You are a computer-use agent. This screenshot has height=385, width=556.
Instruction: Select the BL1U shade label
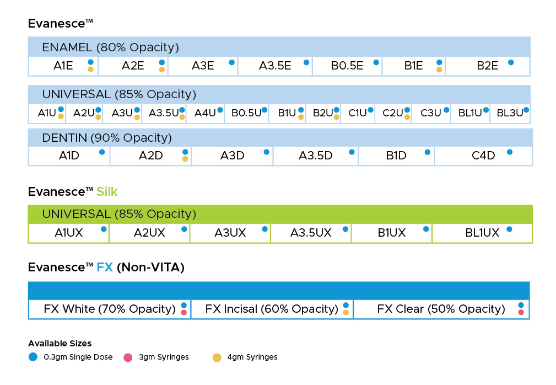pos(470,113)
